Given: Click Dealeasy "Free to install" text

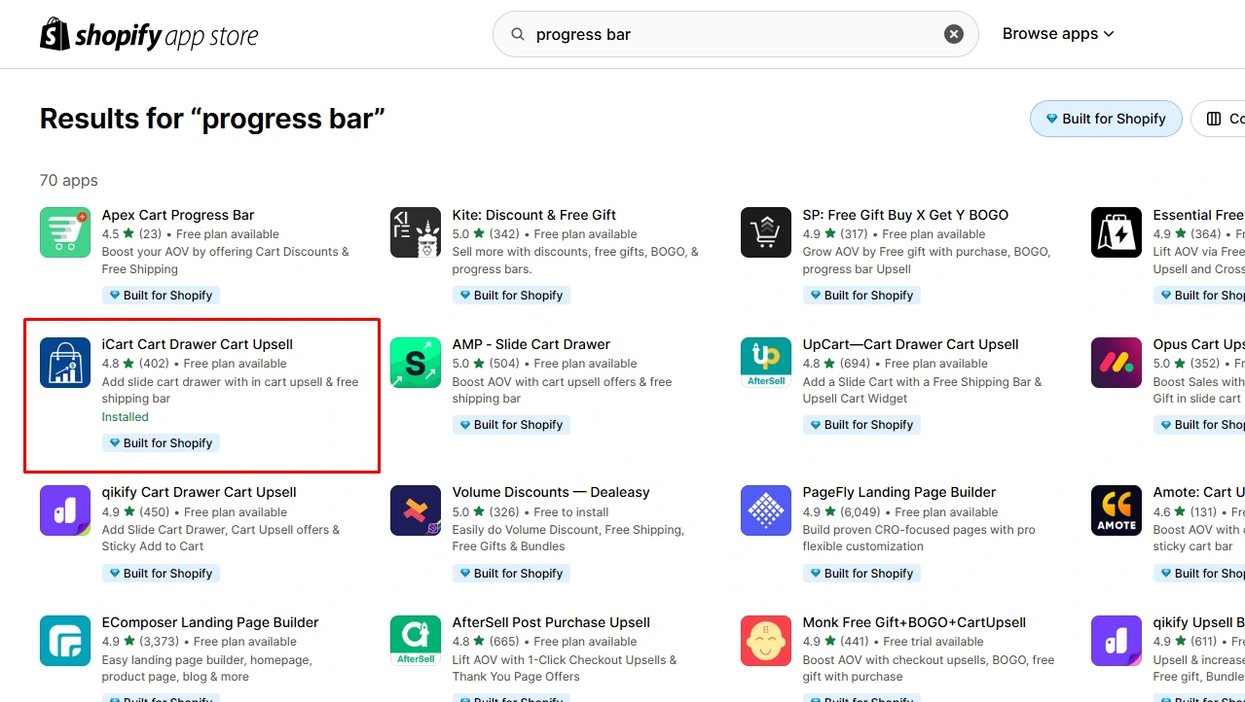Looking at the screenshot, I should [x=571, y=512].
